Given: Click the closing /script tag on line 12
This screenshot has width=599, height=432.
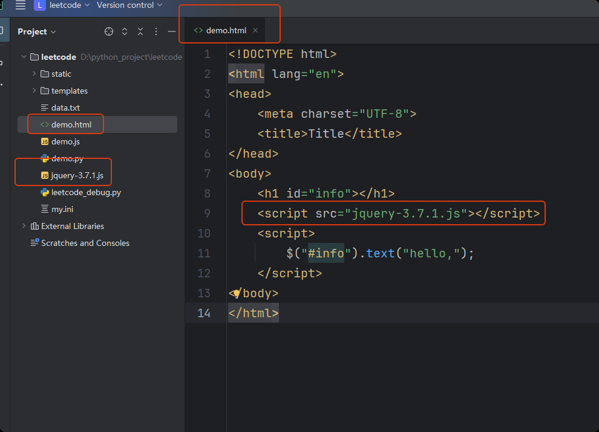Looking at the screenshot, I should [290, 273].
